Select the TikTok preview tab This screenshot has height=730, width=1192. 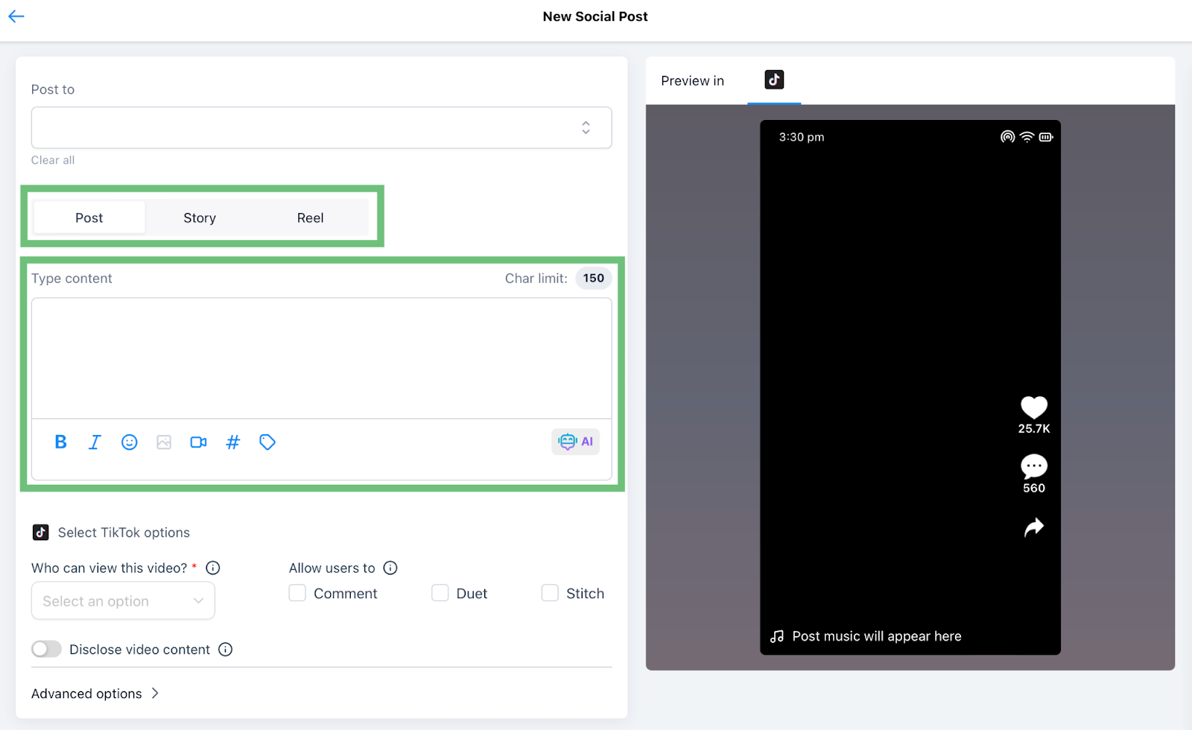click(x=774, y=80)
